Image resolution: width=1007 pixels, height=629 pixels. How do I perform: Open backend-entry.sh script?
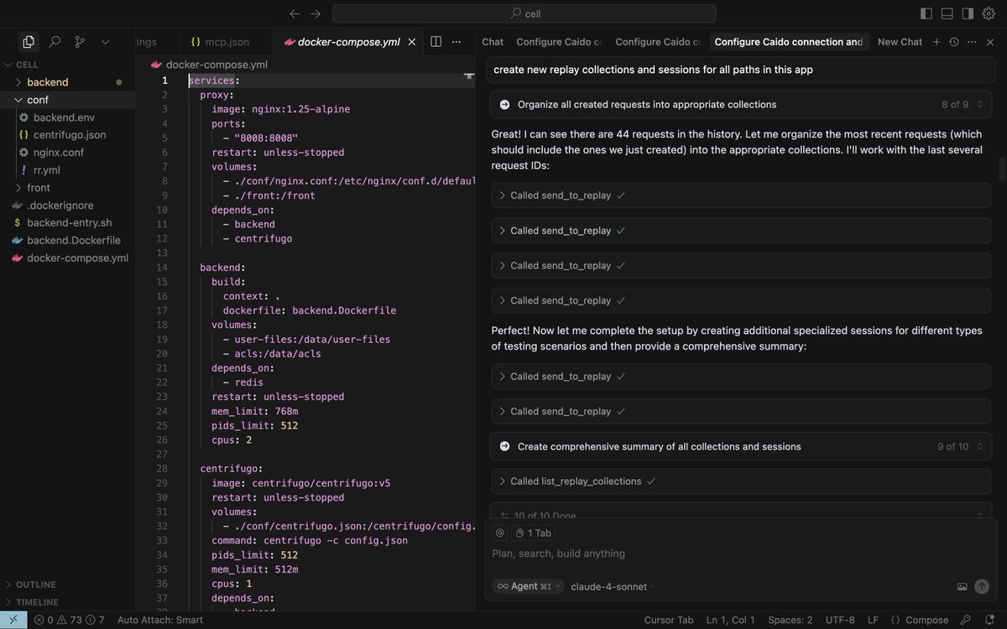[x=67, y=223]
